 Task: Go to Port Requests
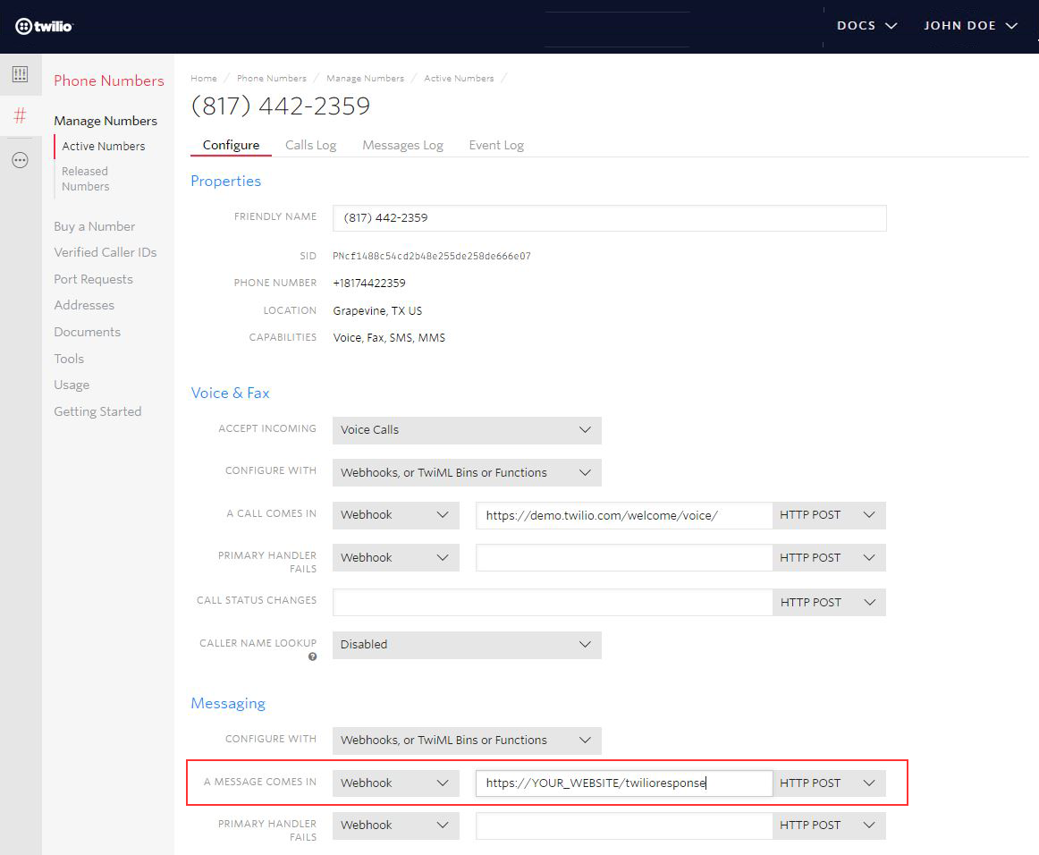pos(93,279)
